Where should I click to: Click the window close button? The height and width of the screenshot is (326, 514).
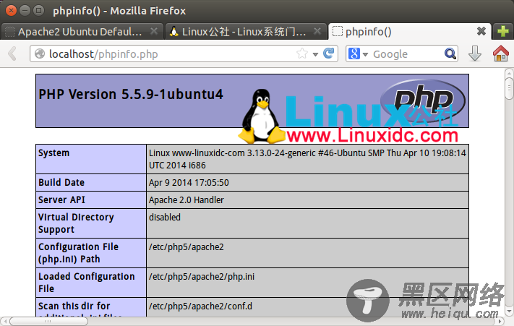click(x=11, y=11)
